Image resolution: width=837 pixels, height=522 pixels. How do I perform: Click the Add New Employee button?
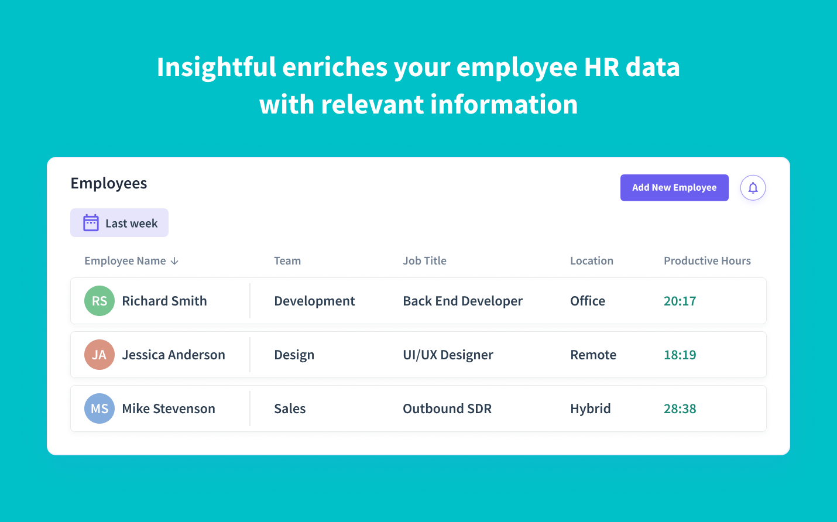pos(674,187)
